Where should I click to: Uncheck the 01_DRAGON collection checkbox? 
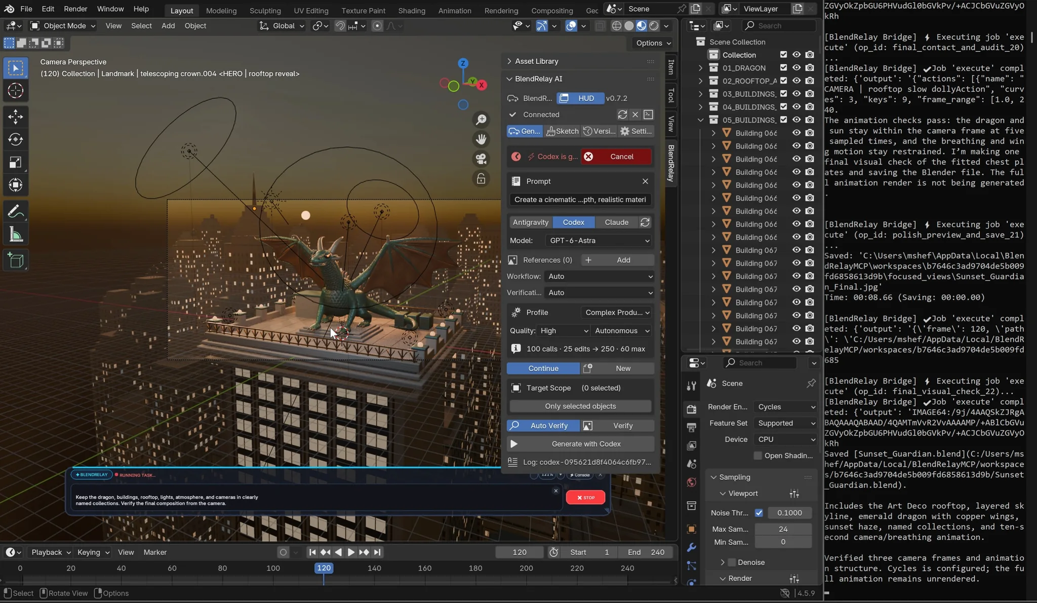784,68
